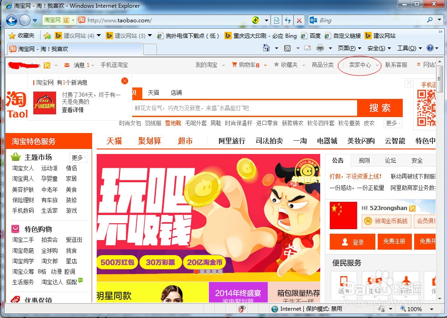The image size is (447, 318).
Task: Click the browser Forward arrow button
Action: tap(25, 20)
